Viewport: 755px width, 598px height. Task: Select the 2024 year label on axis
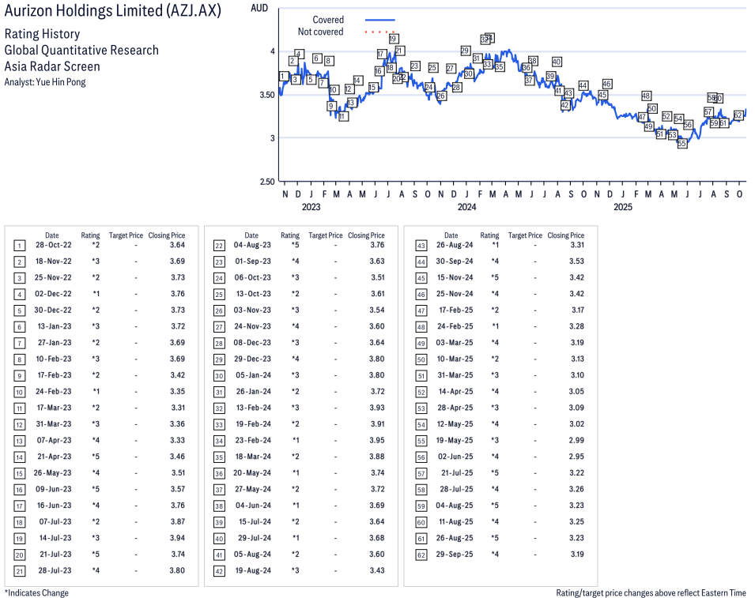(466, 208)
